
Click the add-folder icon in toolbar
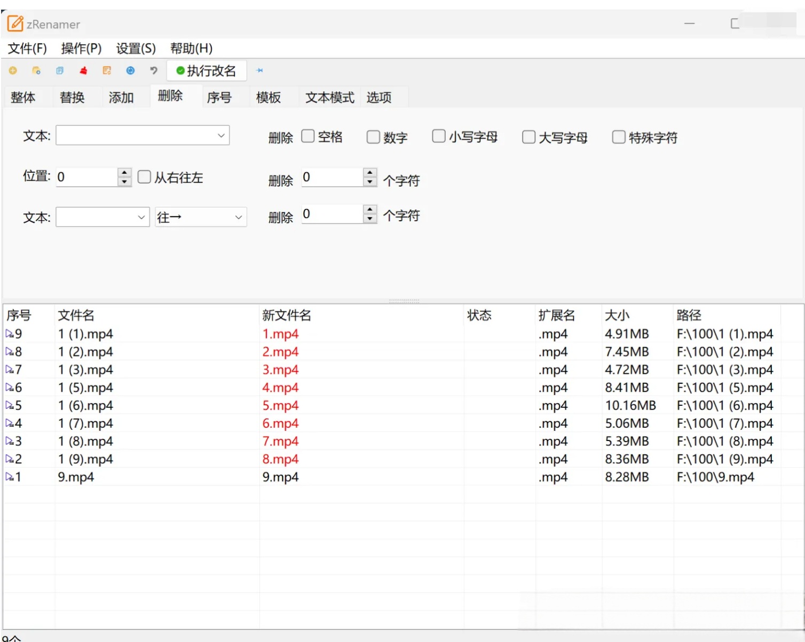tap(36, 70)
